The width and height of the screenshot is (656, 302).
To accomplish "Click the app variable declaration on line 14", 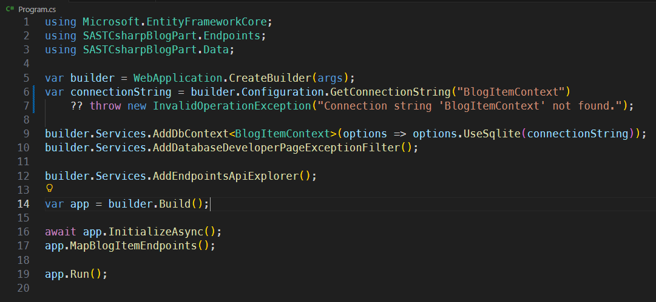I will [79, 204].
